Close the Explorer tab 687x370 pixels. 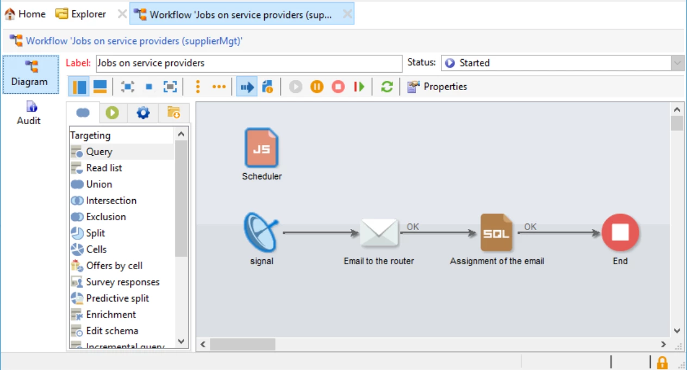point(122,14)
